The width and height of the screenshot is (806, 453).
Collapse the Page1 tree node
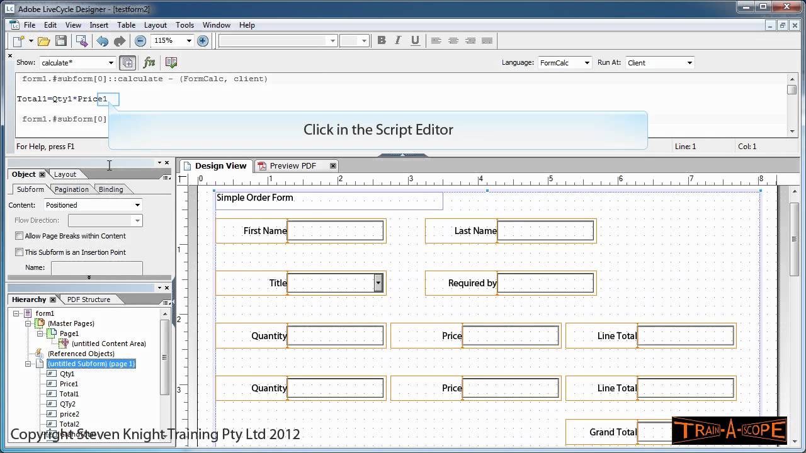click(40, 333)
